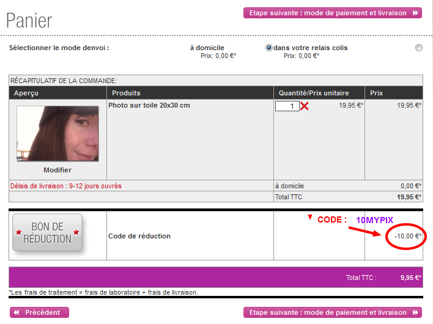This screenshot has height=324, width=433.
Task: Click the 'Quantité/Prix unitaire' column header
Action: tap(314, 93)
